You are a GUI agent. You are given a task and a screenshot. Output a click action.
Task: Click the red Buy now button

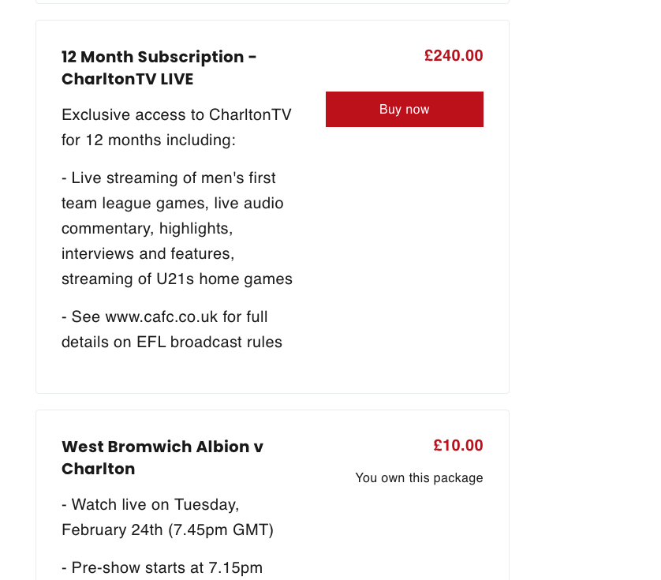pos(404,110)
